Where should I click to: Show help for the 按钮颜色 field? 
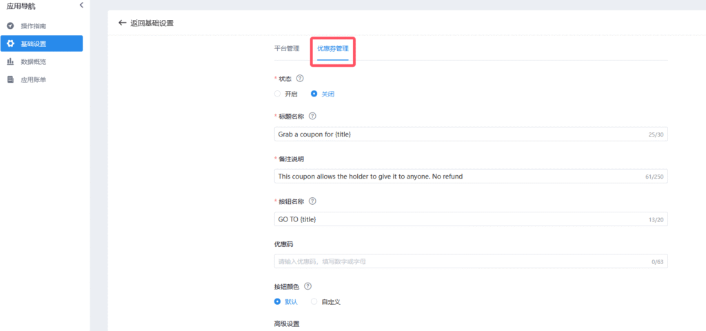[x=308, y=286]
